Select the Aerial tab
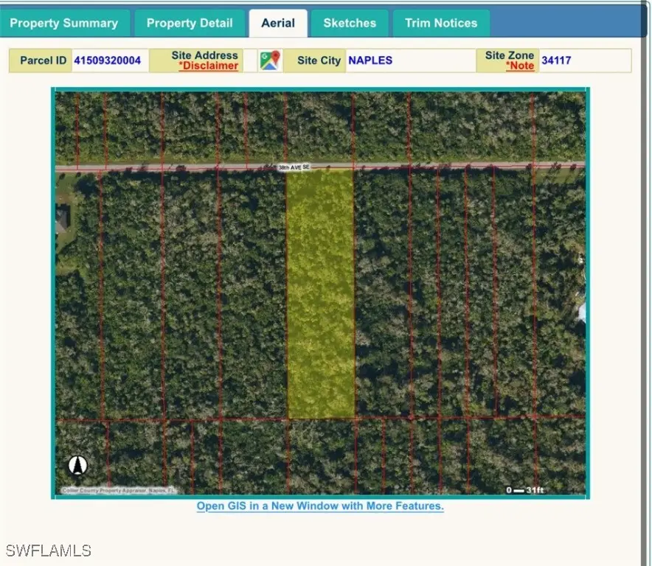The height and width of the screenshot is (566, 652). 278,23
